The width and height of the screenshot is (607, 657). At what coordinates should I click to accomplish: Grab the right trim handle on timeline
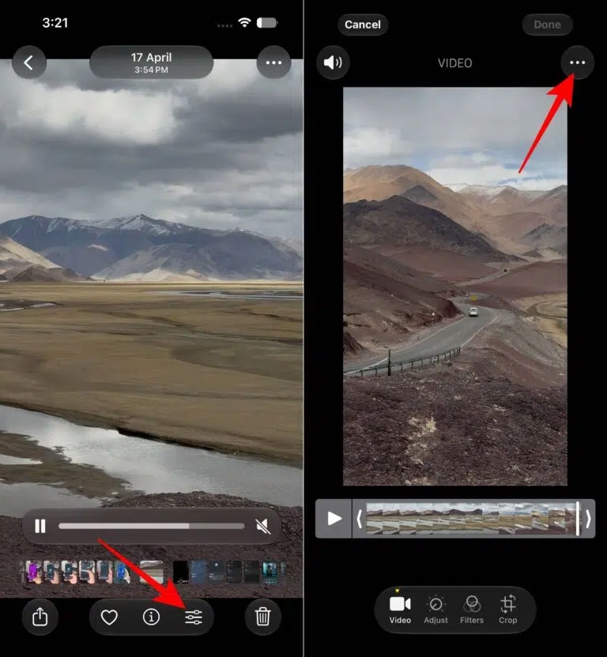coord(588,519)
